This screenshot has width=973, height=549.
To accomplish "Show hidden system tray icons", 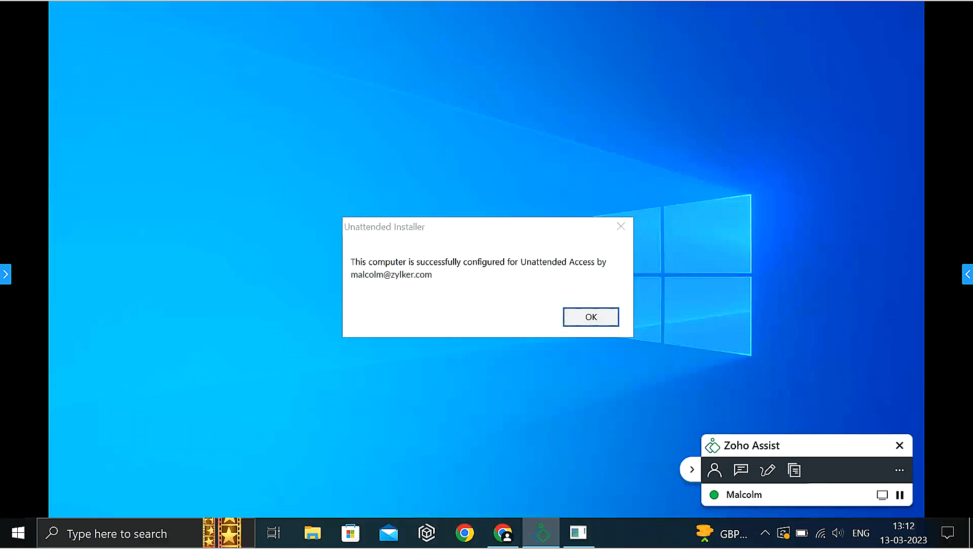I will pyautogui.click(x=765, y=533).
